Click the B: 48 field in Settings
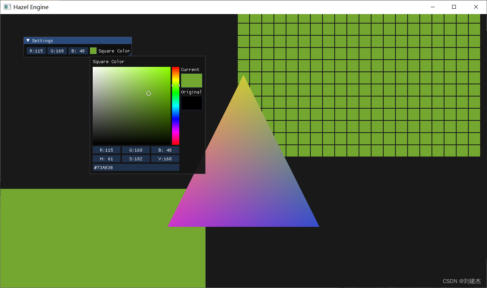 (x=78, y=51)
